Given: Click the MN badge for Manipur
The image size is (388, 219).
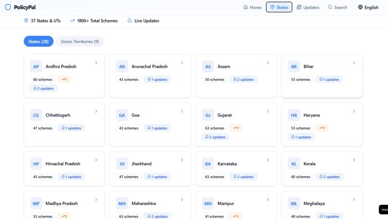Looking at the screenshot, I should point(208,204).
